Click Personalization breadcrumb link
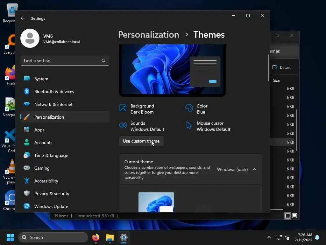The width and height of the screenshot is (326, 245). coord(149,34)
